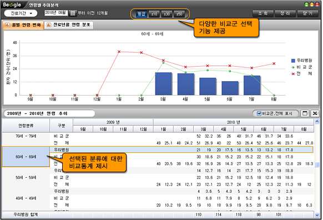Click the 정리 button
The image size is (323, 220).
(285, 13)
